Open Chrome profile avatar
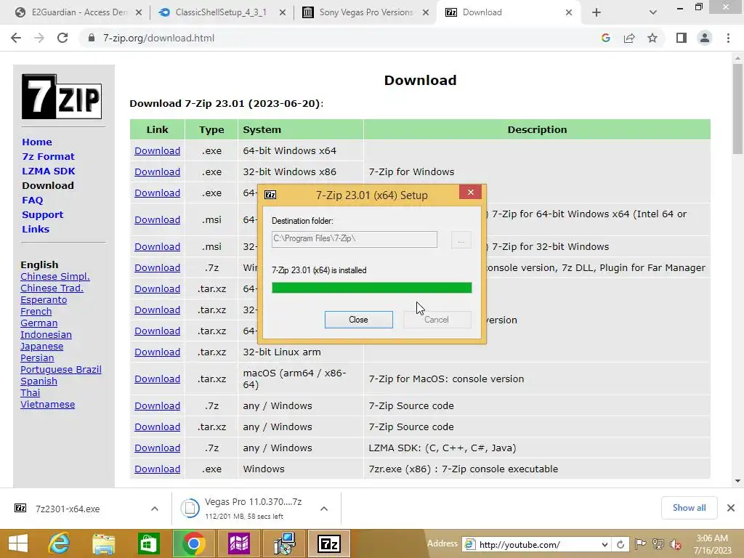This screenshot has width=744, height=558. point(705,38)
